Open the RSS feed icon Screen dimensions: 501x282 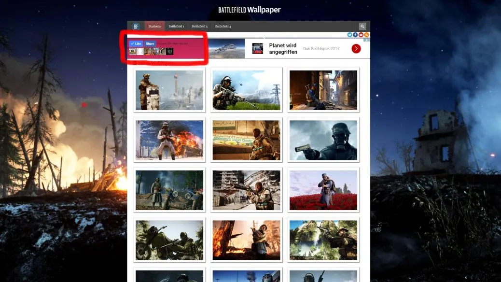[x=366, y=35]
